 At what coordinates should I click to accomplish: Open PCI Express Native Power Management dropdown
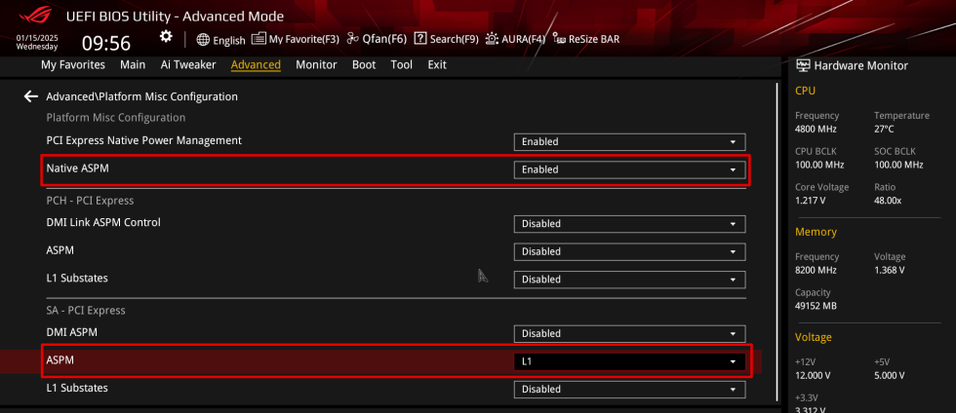pos(629,141)
